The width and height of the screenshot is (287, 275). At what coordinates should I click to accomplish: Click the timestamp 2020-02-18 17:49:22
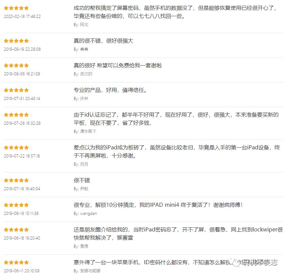tap(22, 17)
